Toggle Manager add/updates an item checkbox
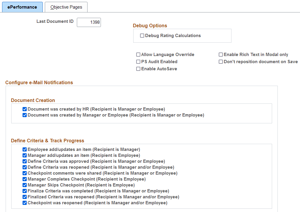 [25, 155]
